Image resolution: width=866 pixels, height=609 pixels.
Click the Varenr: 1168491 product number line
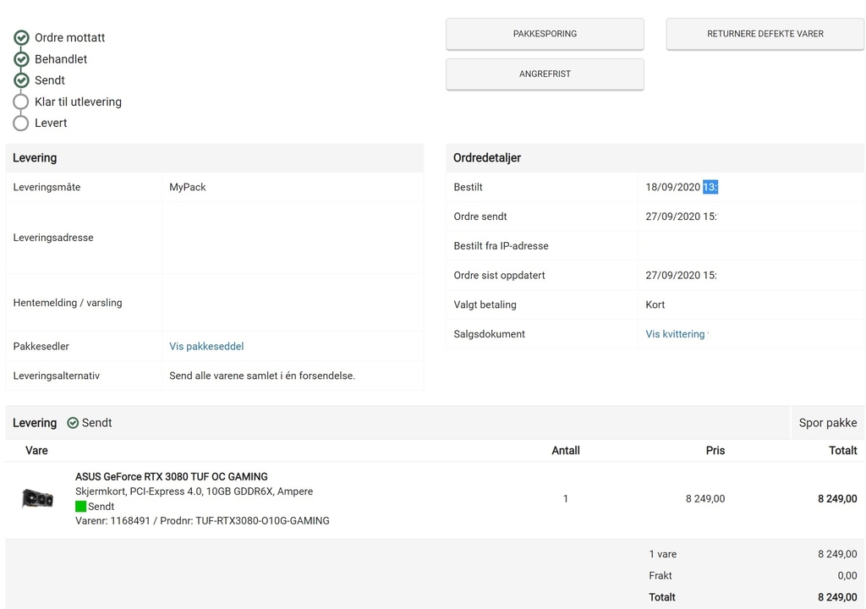[x=202, y=520]
